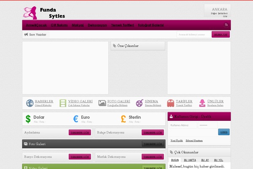This screenshot has width=253, height=169.
Task: Focus the search keyword input field
Action: [194, 35]
